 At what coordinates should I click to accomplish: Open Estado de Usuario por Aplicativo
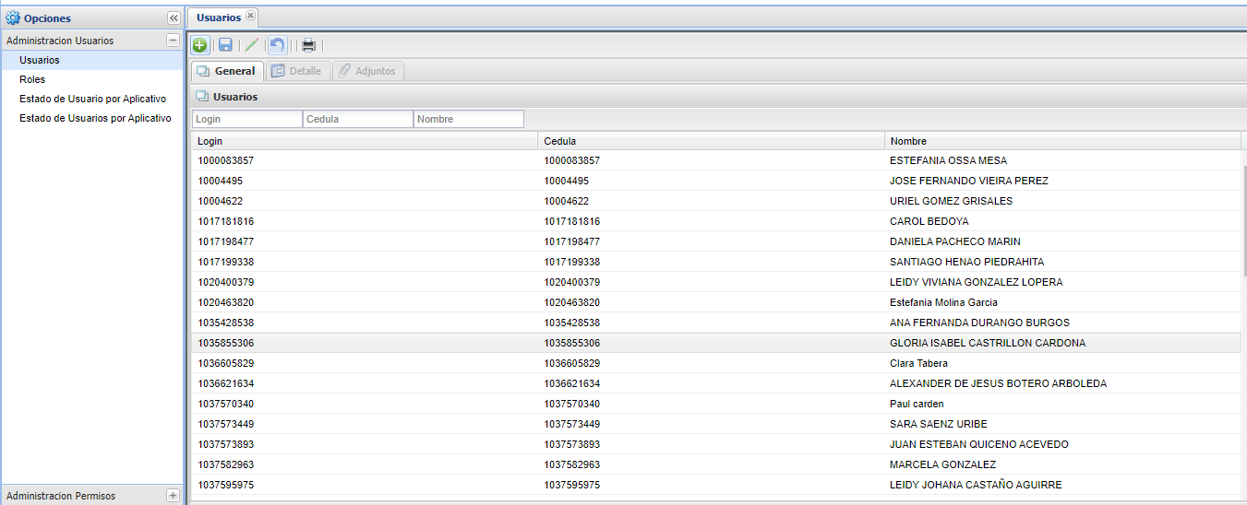point(92,99)
